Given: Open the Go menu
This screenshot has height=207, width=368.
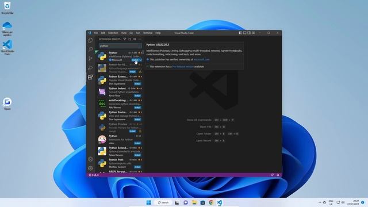Looking at the screenshot, I should pos(131,33).
